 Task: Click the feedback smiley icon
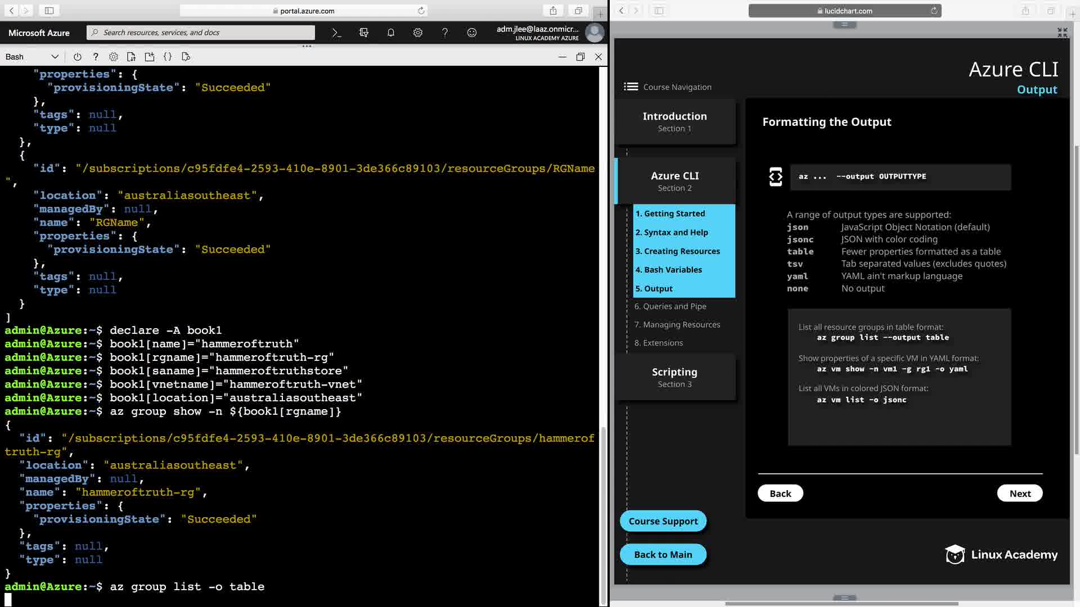click(x=471, y=33)
